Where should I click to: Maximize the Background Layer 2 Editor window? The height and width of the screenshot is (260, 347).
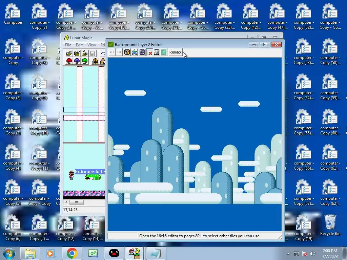point(265,45)
